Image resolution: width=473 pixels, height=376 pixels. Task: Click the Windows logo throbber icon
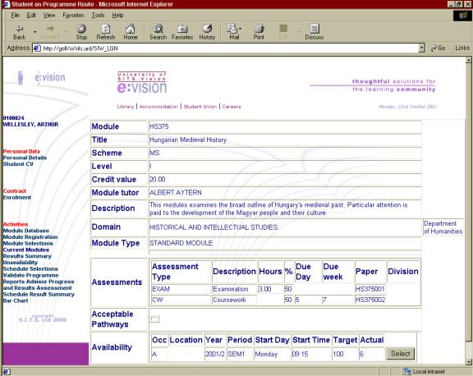tap(462, 16)
